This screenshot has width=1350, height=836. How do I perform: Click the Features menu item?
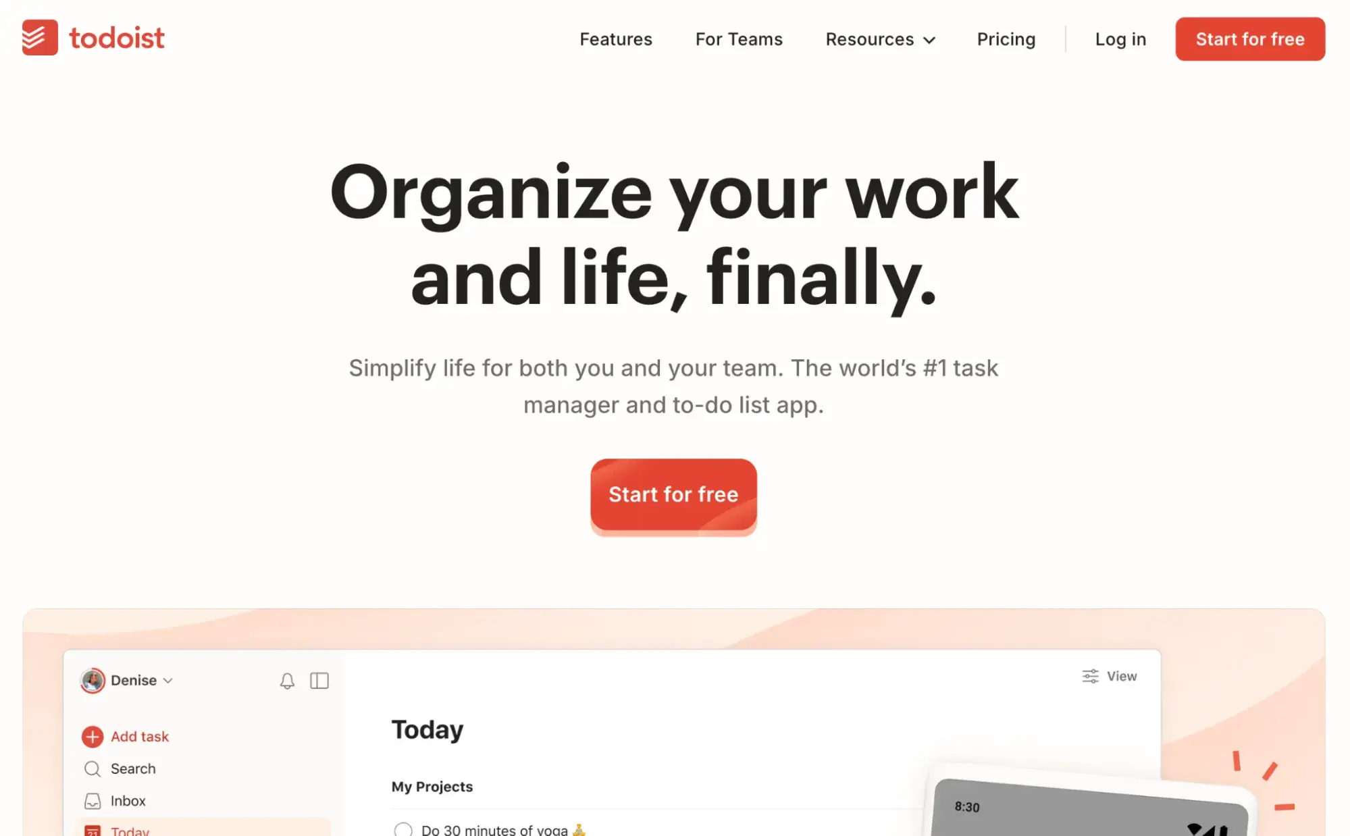pyautogui.click(x=615, y=38)
